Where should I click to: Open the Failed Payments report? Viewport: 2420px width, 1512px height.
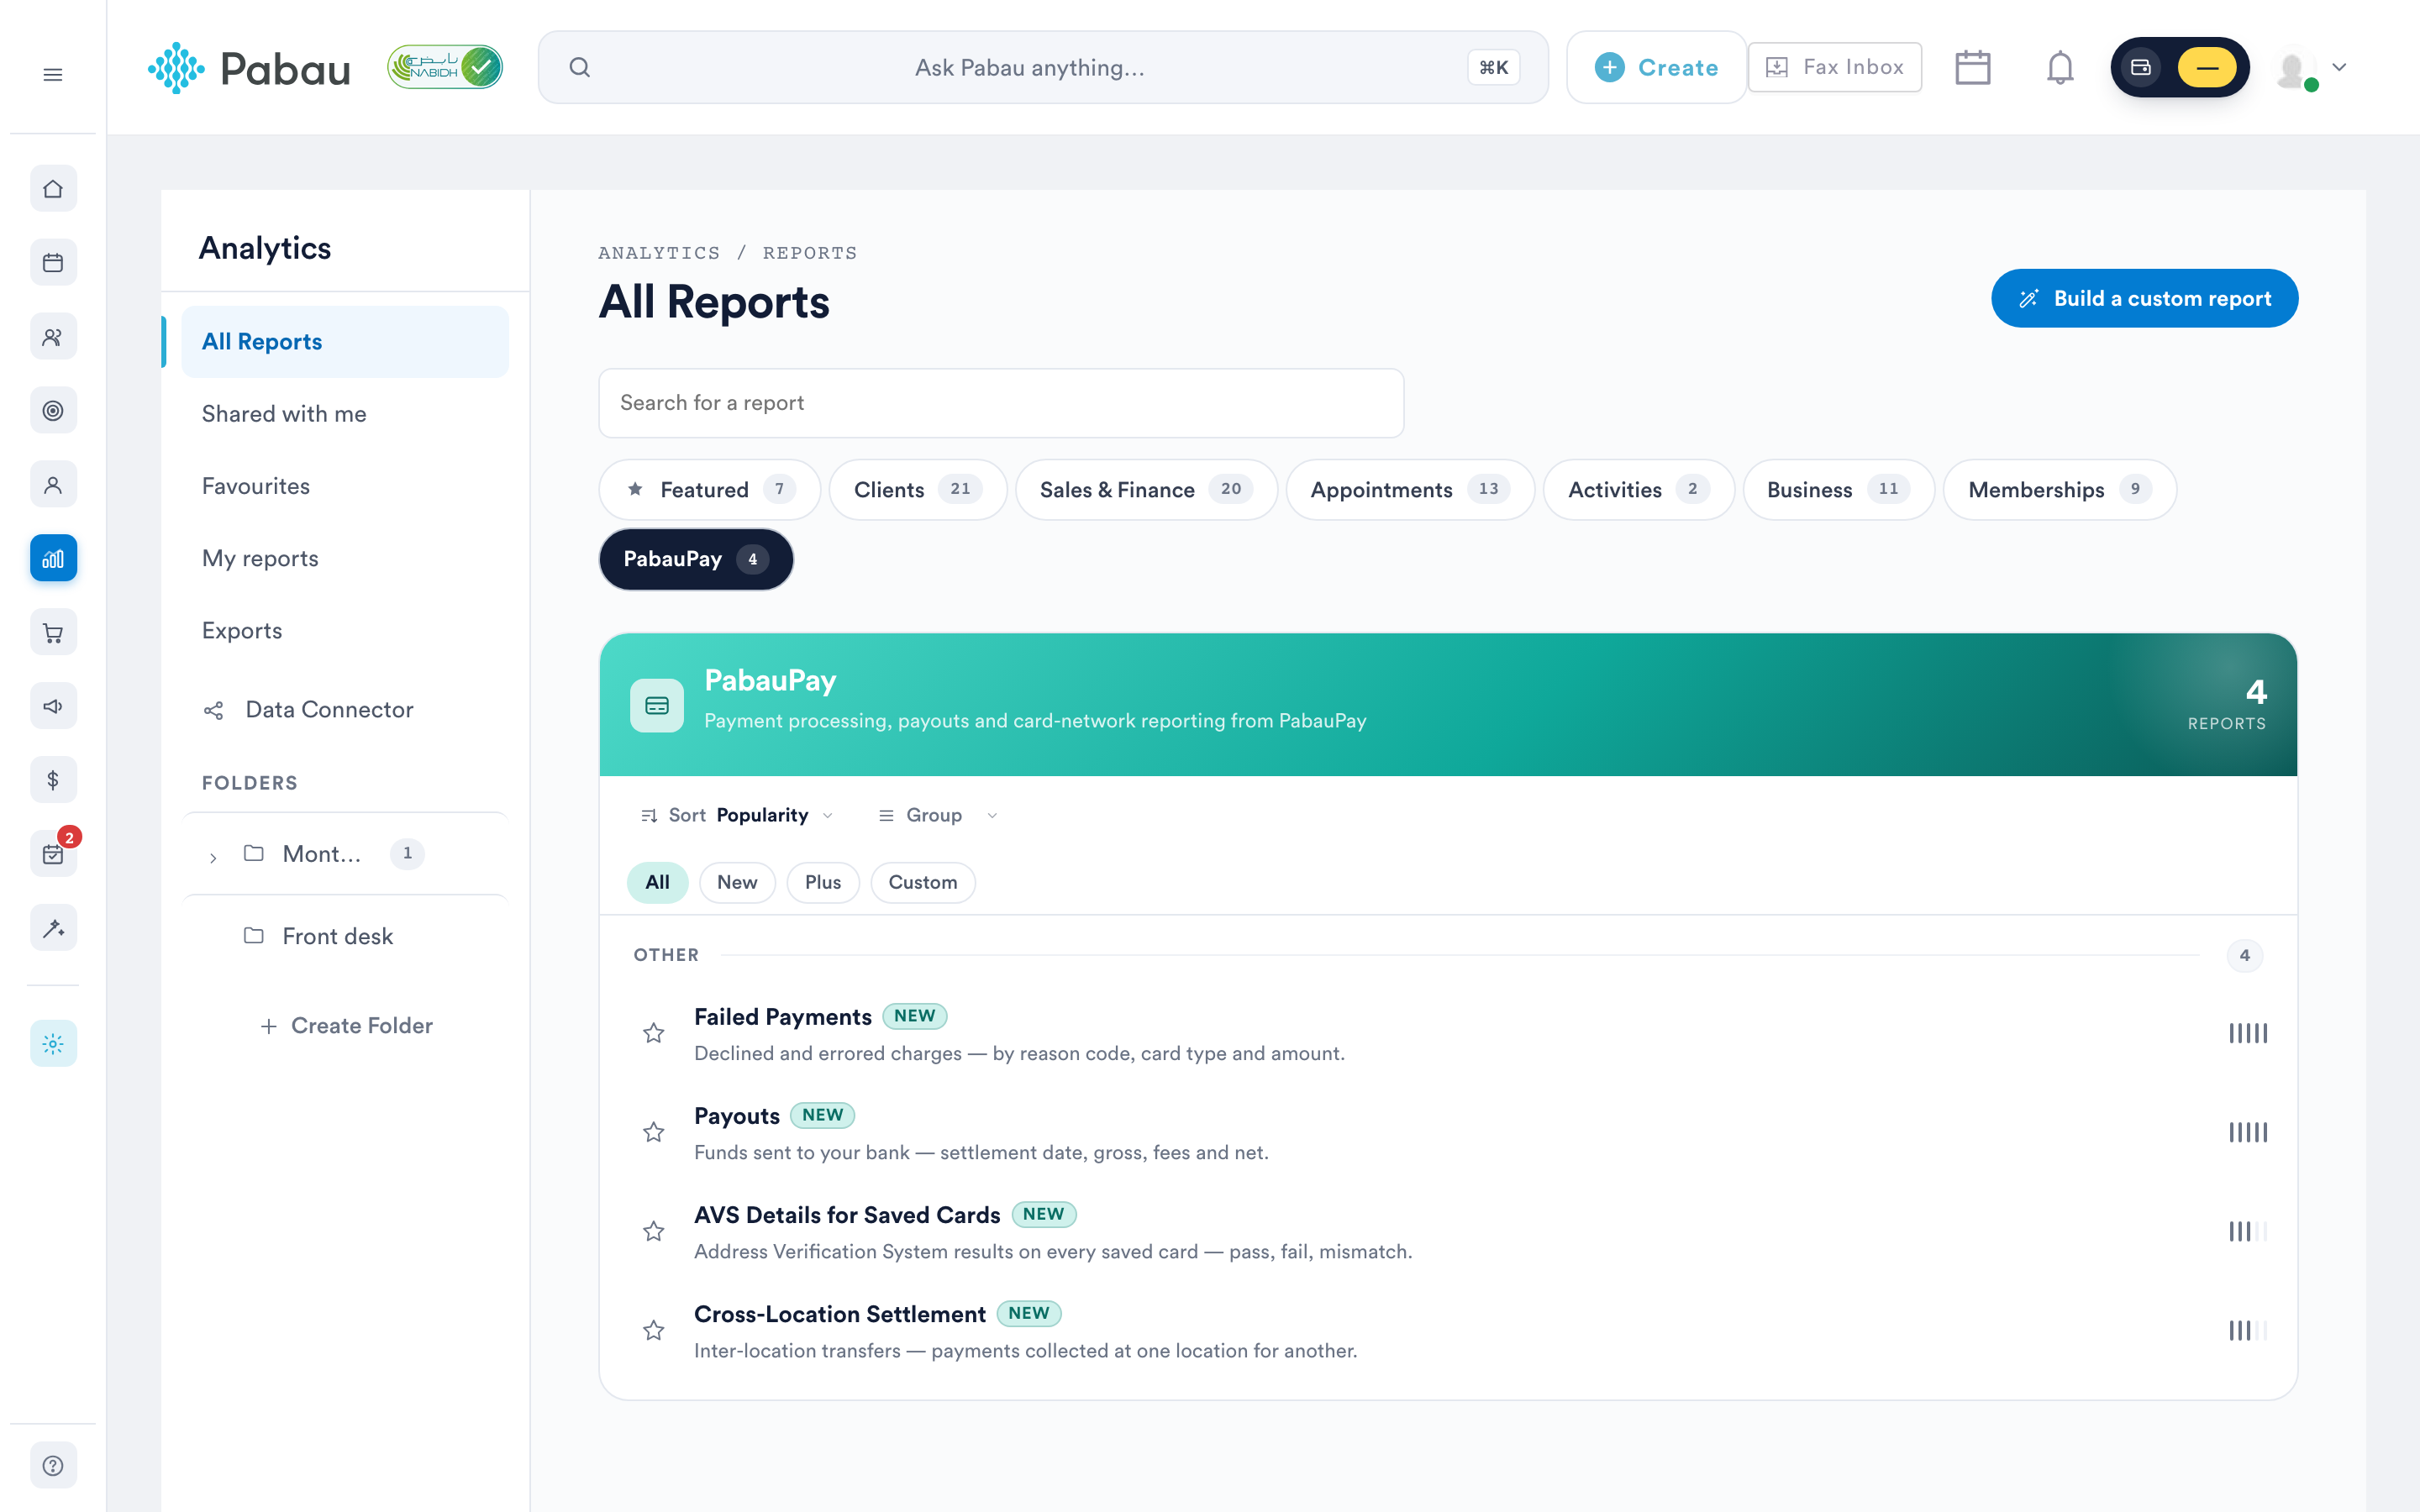point(783,1017)
